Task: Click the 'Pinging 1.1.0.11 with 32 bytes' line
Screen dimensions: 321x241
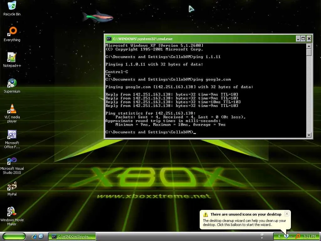Action: pyautogui.click(x=154, y=64)
